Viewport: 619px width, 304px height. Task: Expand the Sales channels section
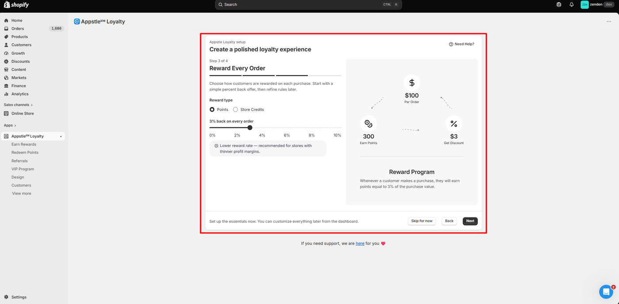click(18, 105)
